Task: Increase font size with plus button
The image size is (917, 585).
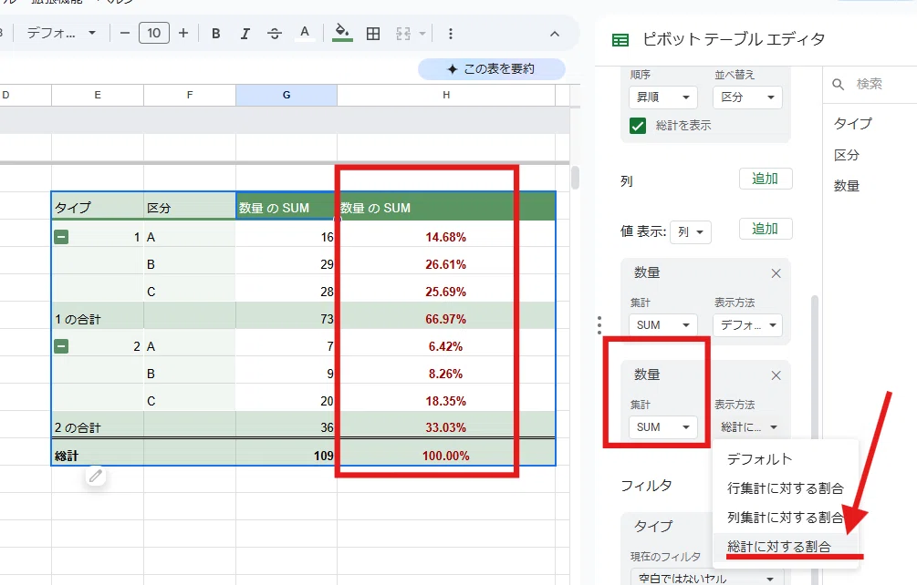Action: click(183, 34)
